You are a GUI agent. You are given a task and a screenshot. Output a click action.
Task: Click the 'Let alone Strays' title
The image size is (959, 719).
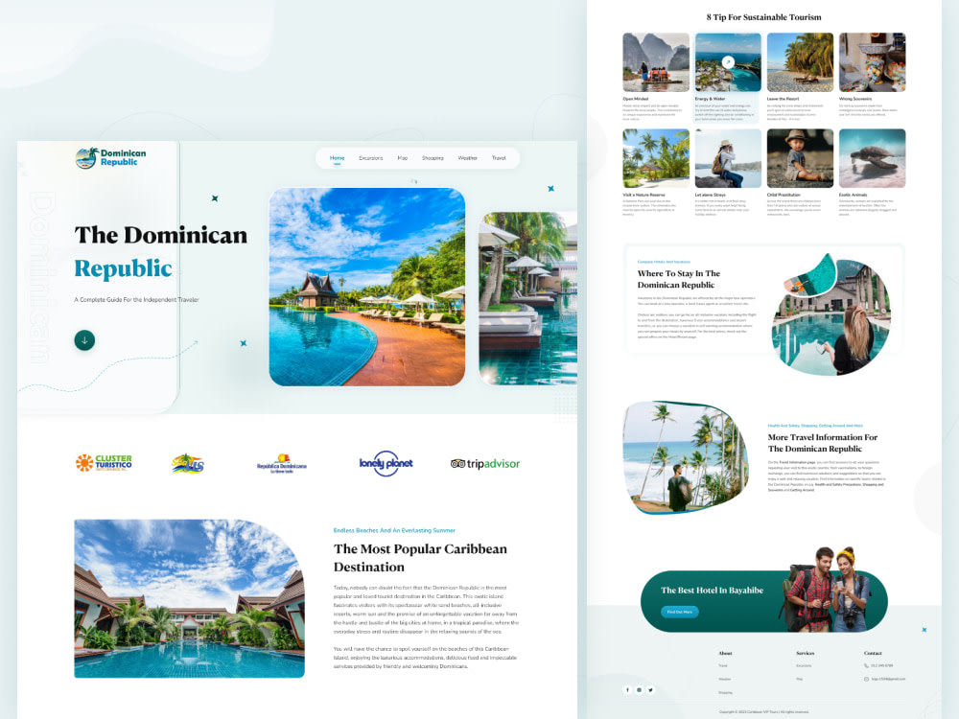point(711,195)
